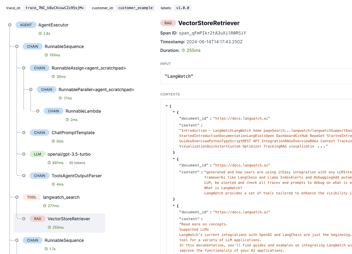Click the CHAIN badge on ChatPromptTemplate
This screenshot has height=254, width=352.
(x=39, y=133)
